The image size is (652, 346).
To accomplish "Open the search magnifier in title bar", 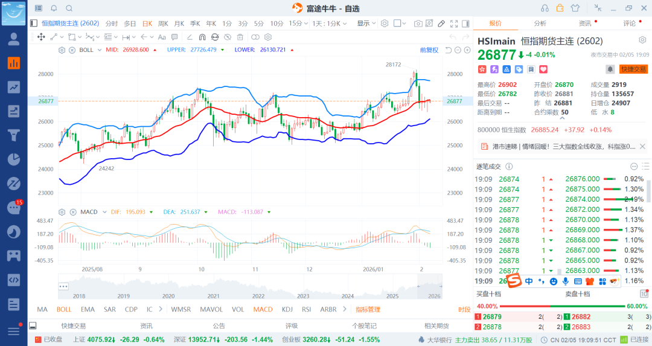I will pyautogui.click(x=69, y=8).
